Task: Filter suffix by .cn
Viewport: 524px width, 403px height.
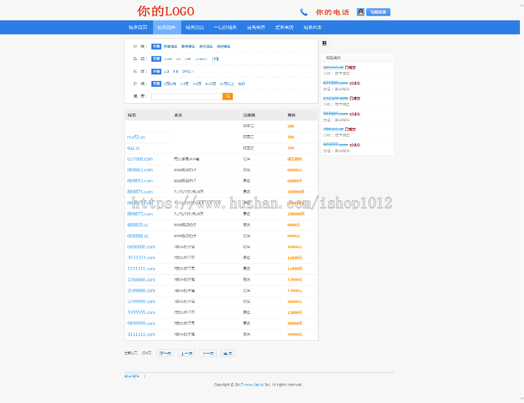Action: tap(178, 59)
